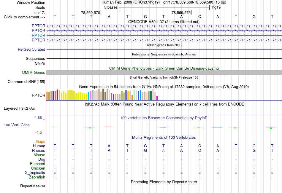
Task: Click the dark green GTEx expression bar
Action: (x=151, y=96)
